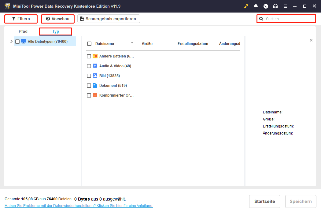Click the compressed archive icon
The width and height of the screenshot is (321, 214).
pos(95,95)
